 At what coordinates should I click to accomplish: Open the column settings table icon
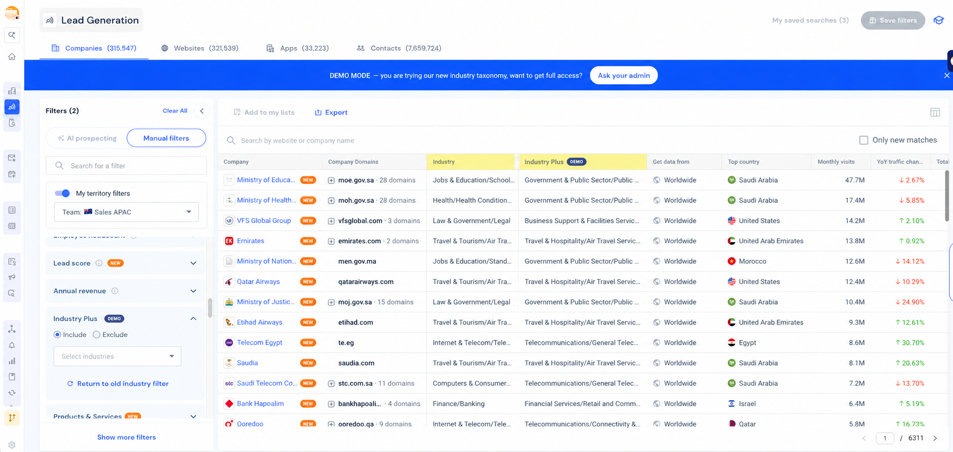click(x=935, y=112)
